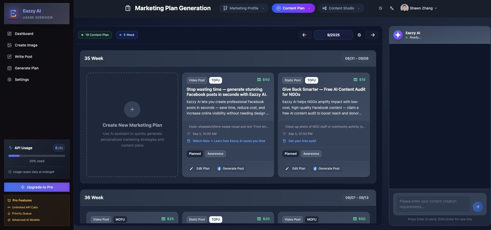Image resolution: width=491 pixels, height=230 pixels.
Task: Click the Eazzy AI chat sparkle avatar
Action: (398, 35)
